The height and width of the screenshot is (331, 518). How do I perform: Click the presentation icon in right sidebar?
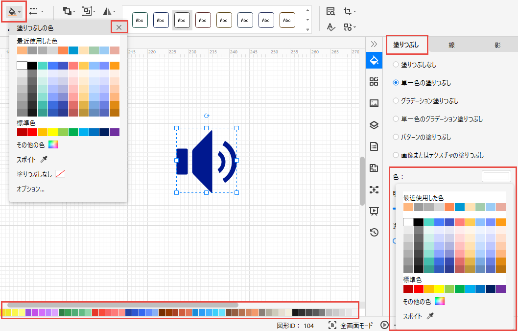pyautogui.click(x=374, y=211)
